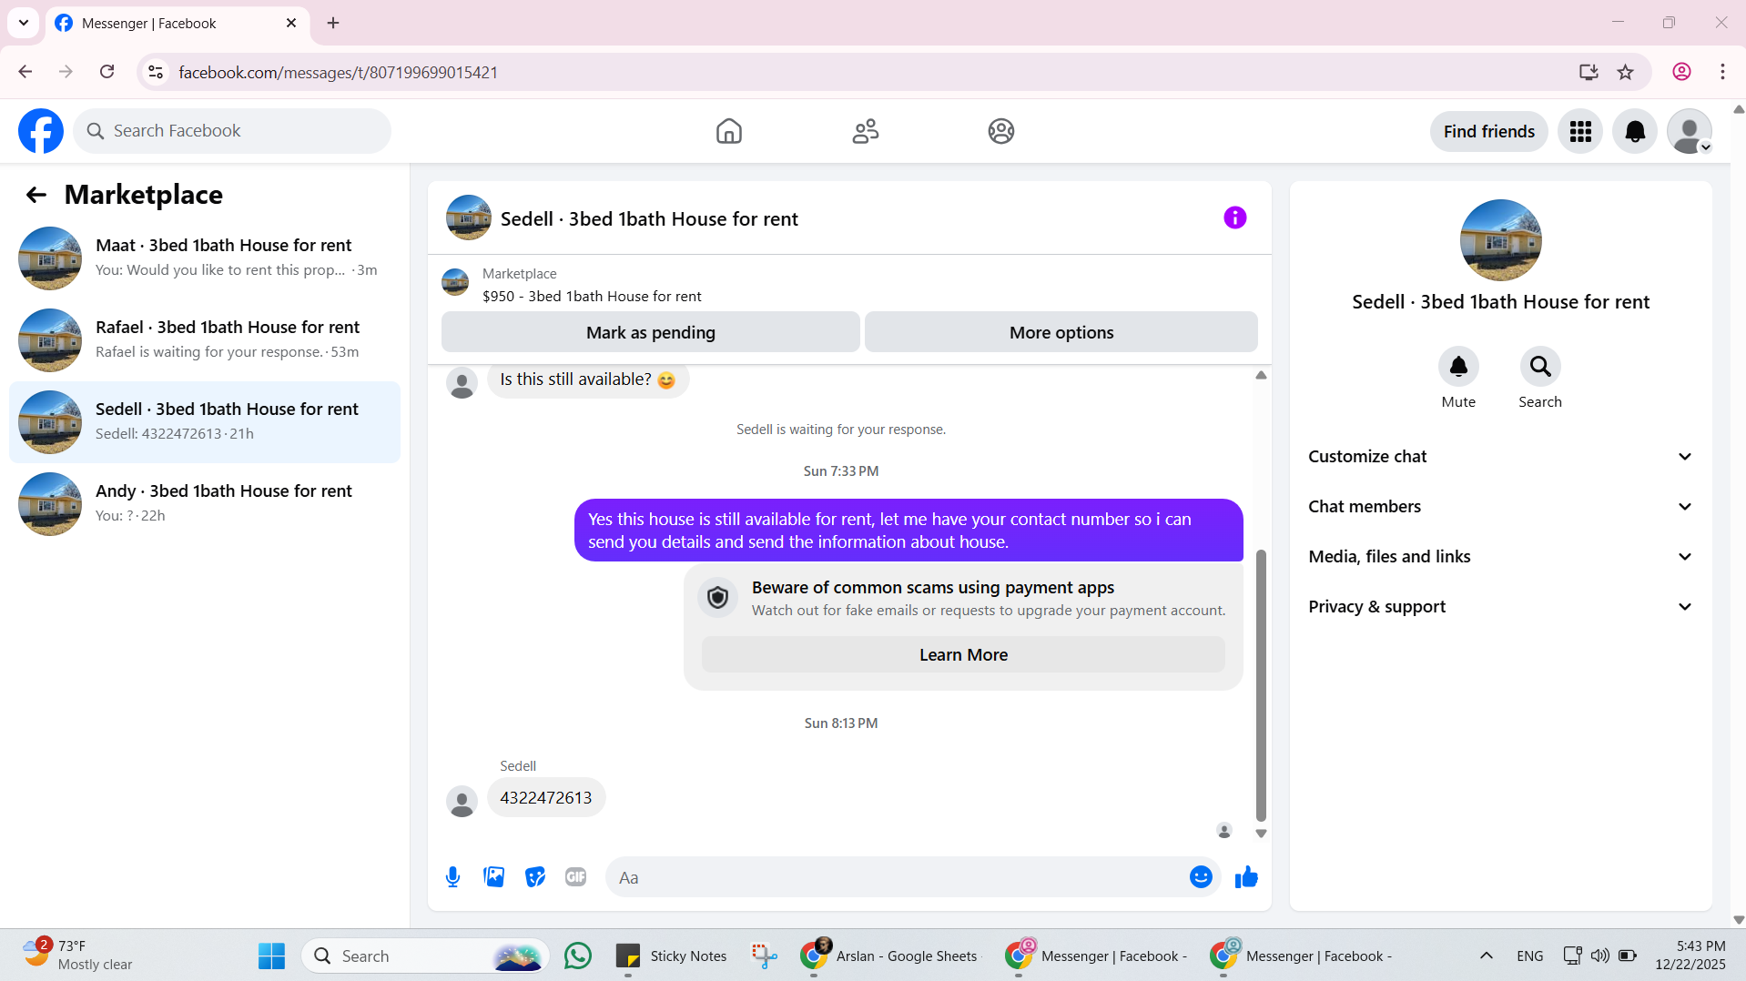Click the purple conversation information icon

coord(1234,217)
